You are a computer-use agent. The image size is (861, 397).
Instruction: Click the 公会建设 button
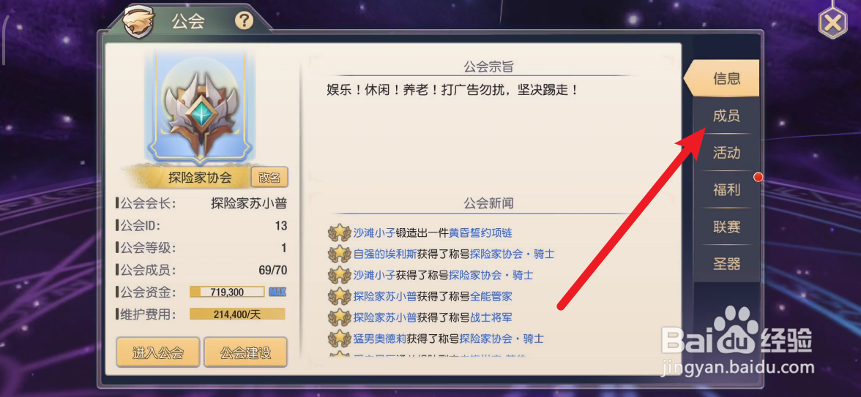(245, 352)
